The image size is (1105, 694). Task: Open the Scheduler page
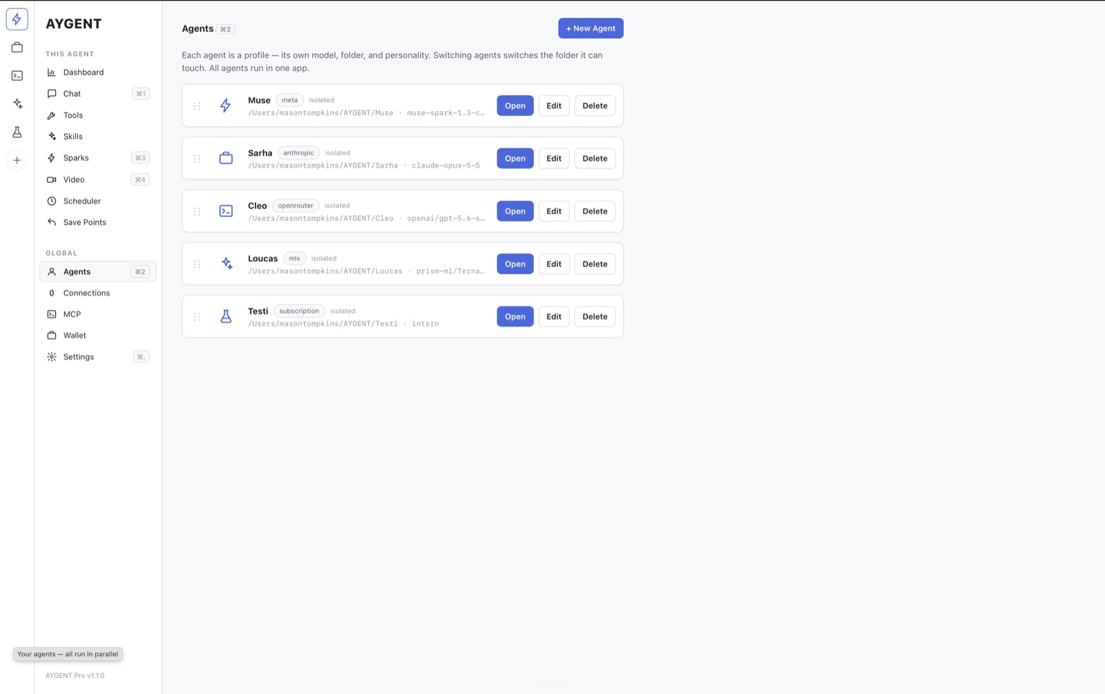click(x=98, y=201)
